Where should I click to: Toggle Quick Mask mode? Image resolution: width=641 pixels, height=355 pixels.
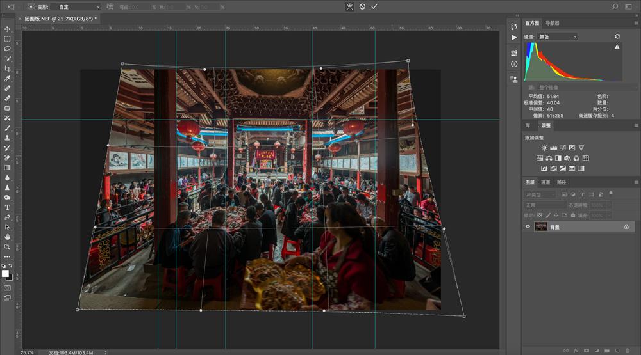pos(7,288)
